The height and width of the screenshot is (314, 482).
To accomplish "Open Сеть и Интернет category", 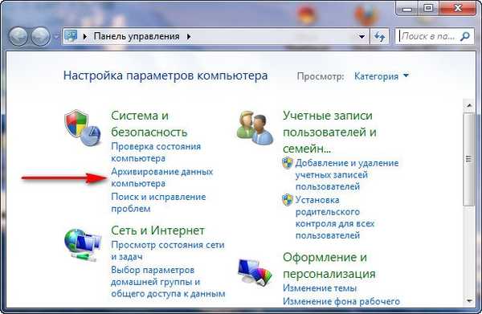I will point(157,230).
